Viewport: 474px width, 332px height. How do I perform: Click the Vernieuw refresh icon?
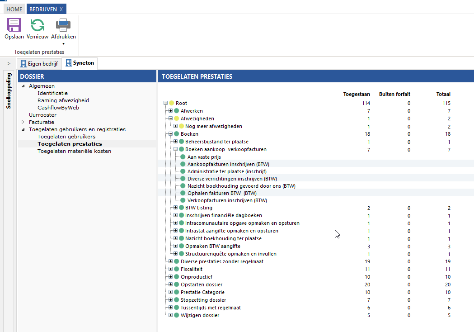(38, 25)
